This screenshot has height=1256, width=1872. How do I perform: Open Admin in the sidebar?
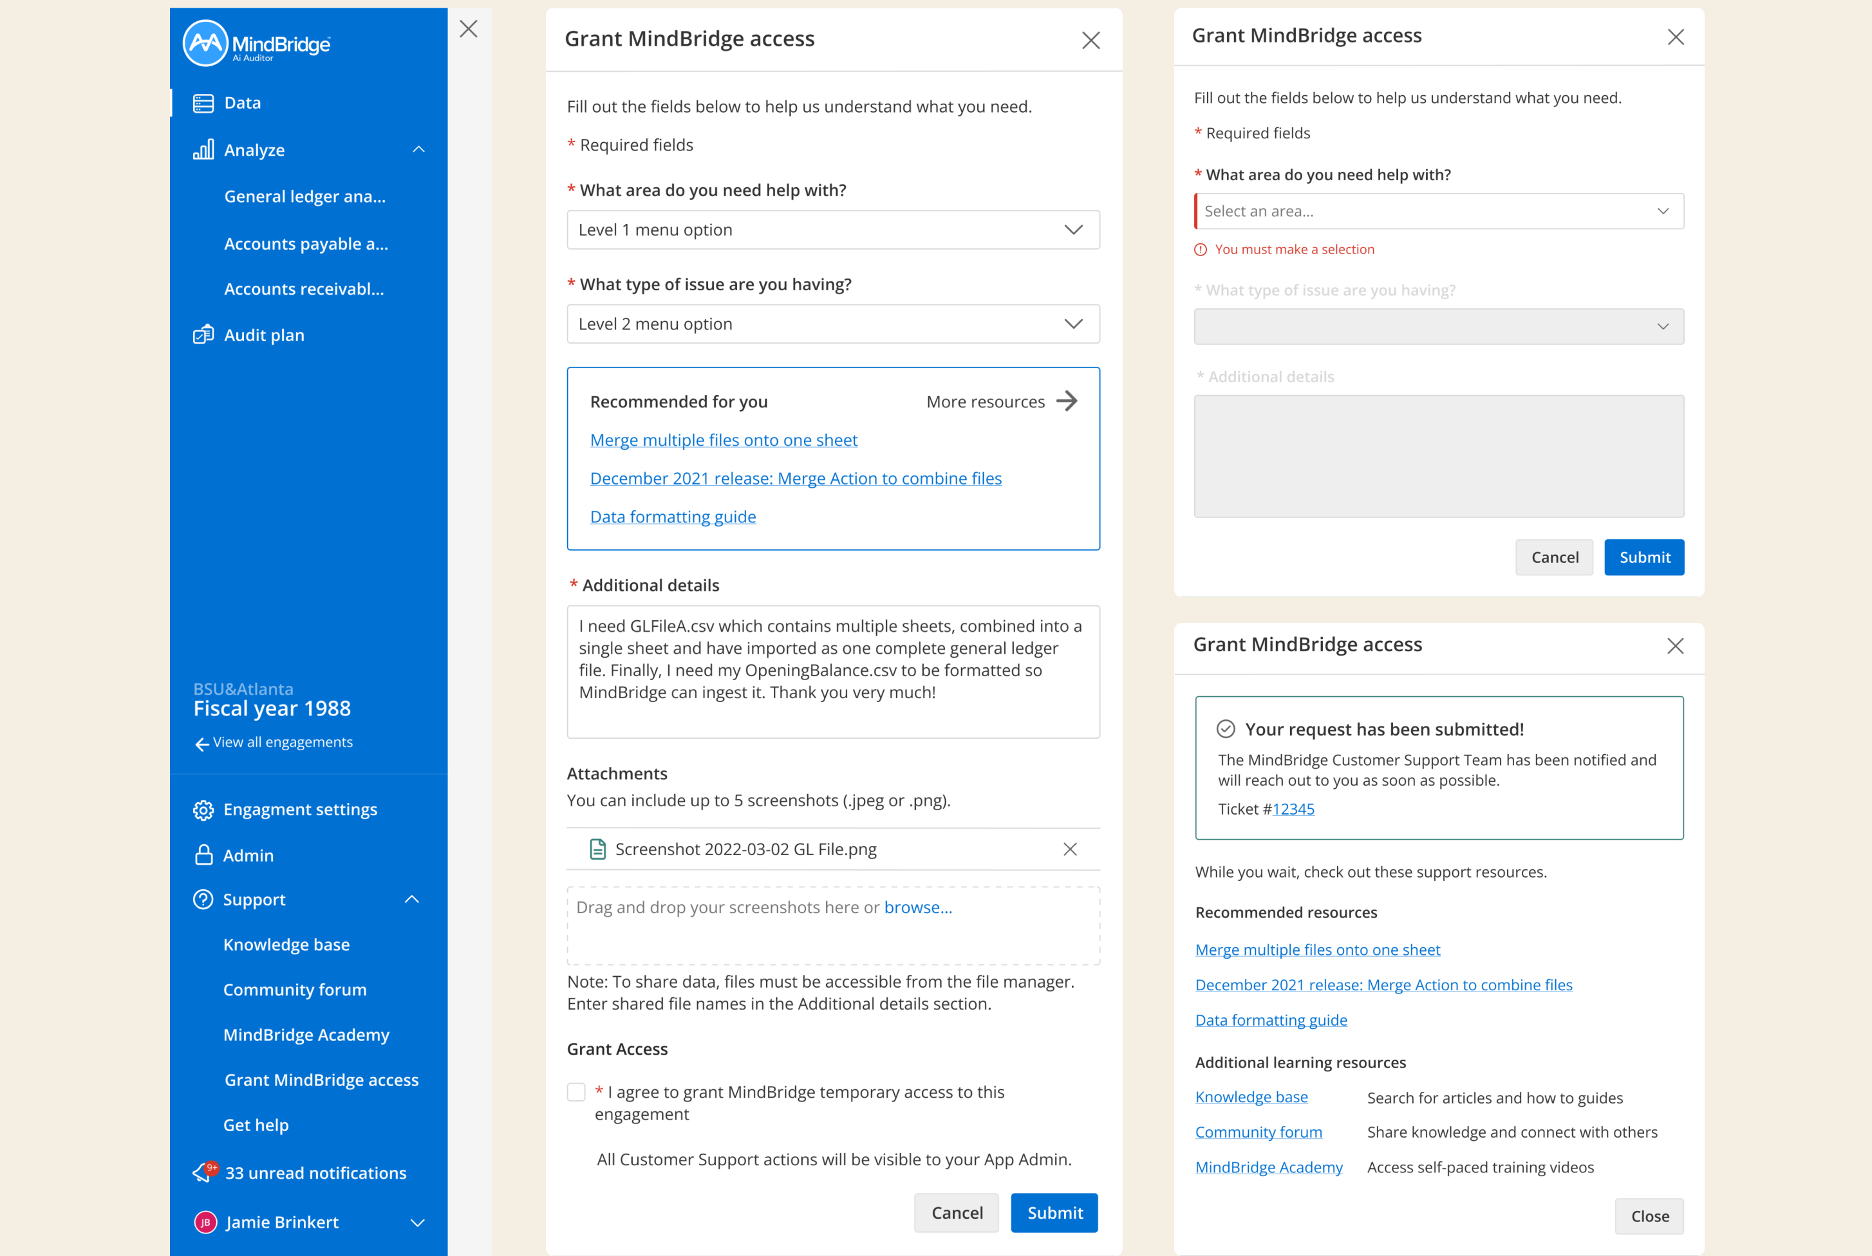(x=248, y=856)
